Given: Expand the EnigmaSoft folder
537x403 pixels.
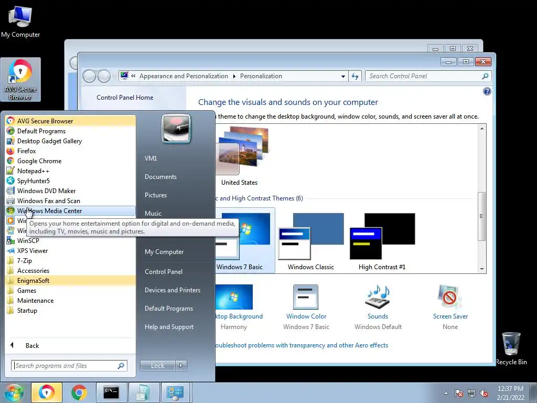Looking at the screenshot, I should (x=70, y=280).
